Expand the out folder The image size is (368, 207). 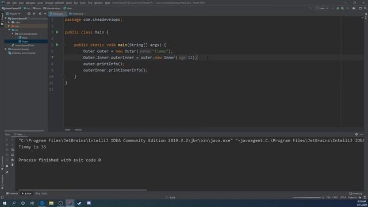[9, 26]
